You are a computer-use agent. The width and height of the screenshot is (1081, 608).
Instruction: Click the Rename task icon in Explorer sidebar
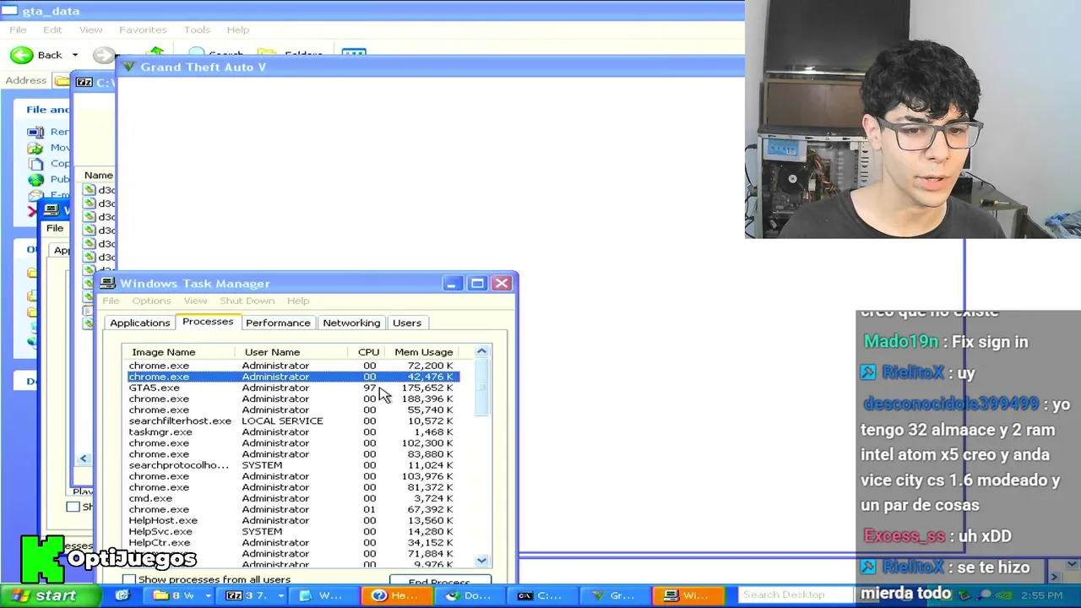[x=35, y=132]
